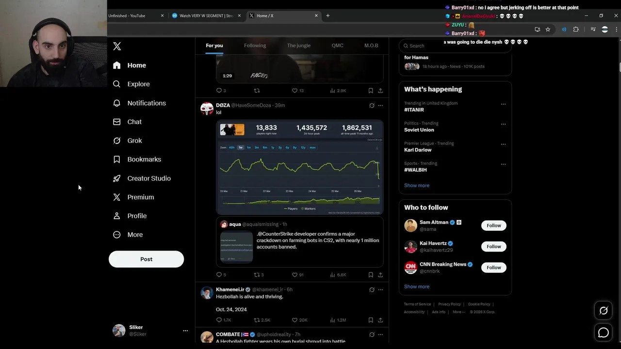Viewport: 621px width, 349px height.
Task: Switch to the M.O.B tab
Action: 371,46
